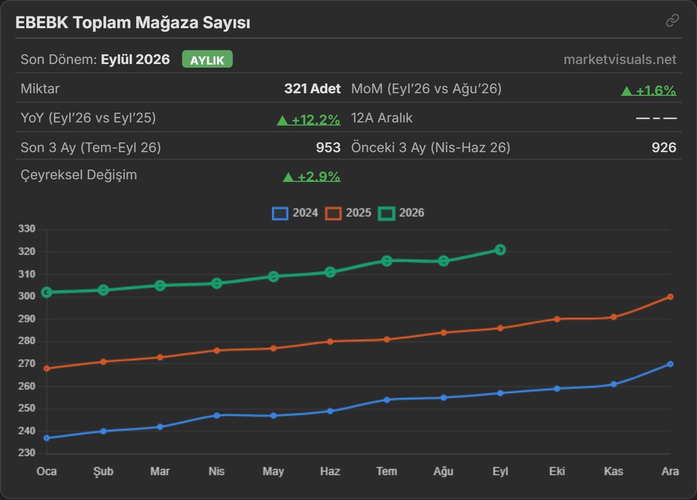Click the 230 y-axis label
Viewport: 697px width, 500px height.
tap(28, 453)
